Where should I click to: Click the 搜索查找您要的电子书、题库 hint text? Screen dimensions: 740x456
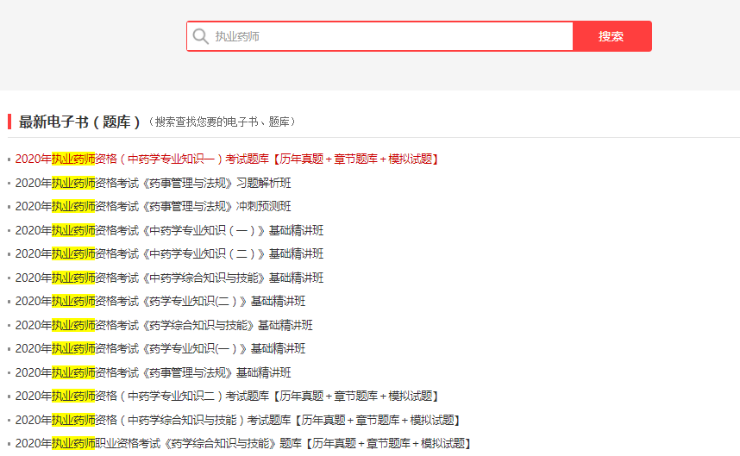(222, 122)
